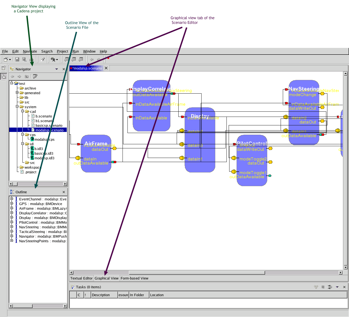Click the Run external tools icon
This screenshot has height=317, width=349.
[x=53, y=59]
